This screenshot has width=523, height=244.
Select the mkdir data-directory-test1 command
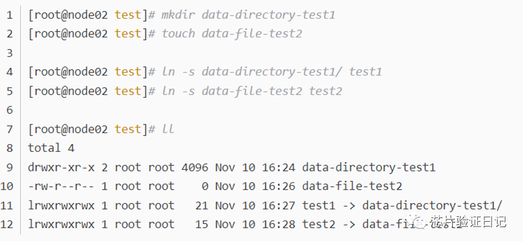(x=248, y=15)
